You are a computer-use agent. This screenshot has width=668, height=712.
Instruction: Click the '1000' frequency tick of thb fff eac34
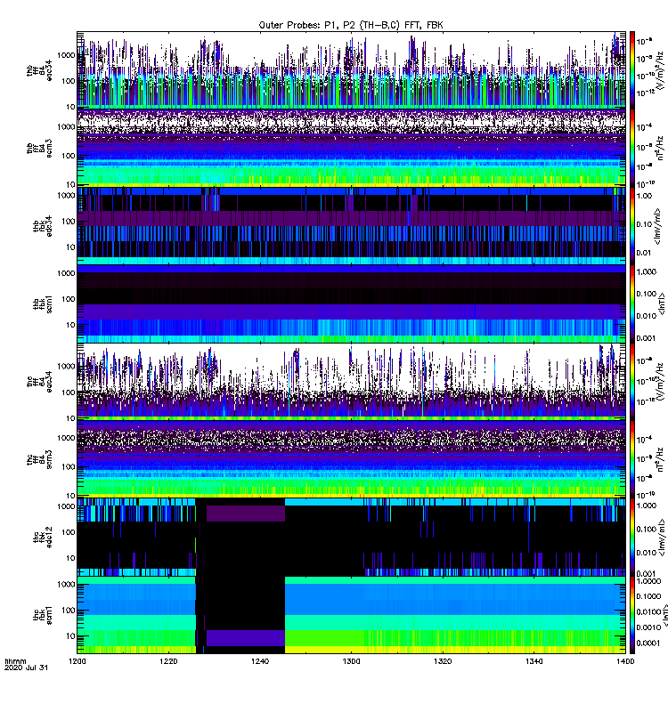coord(66,55)
